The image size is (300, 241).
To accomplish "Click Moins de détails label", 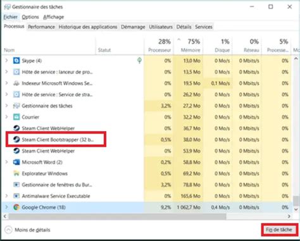I will (x=32, y=230).
